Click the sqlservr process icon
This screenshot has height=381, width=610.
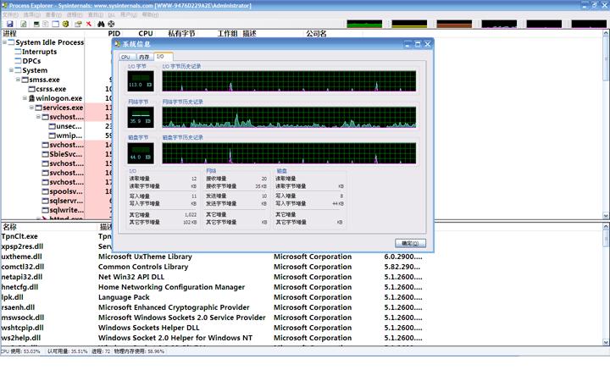point(45,201)
